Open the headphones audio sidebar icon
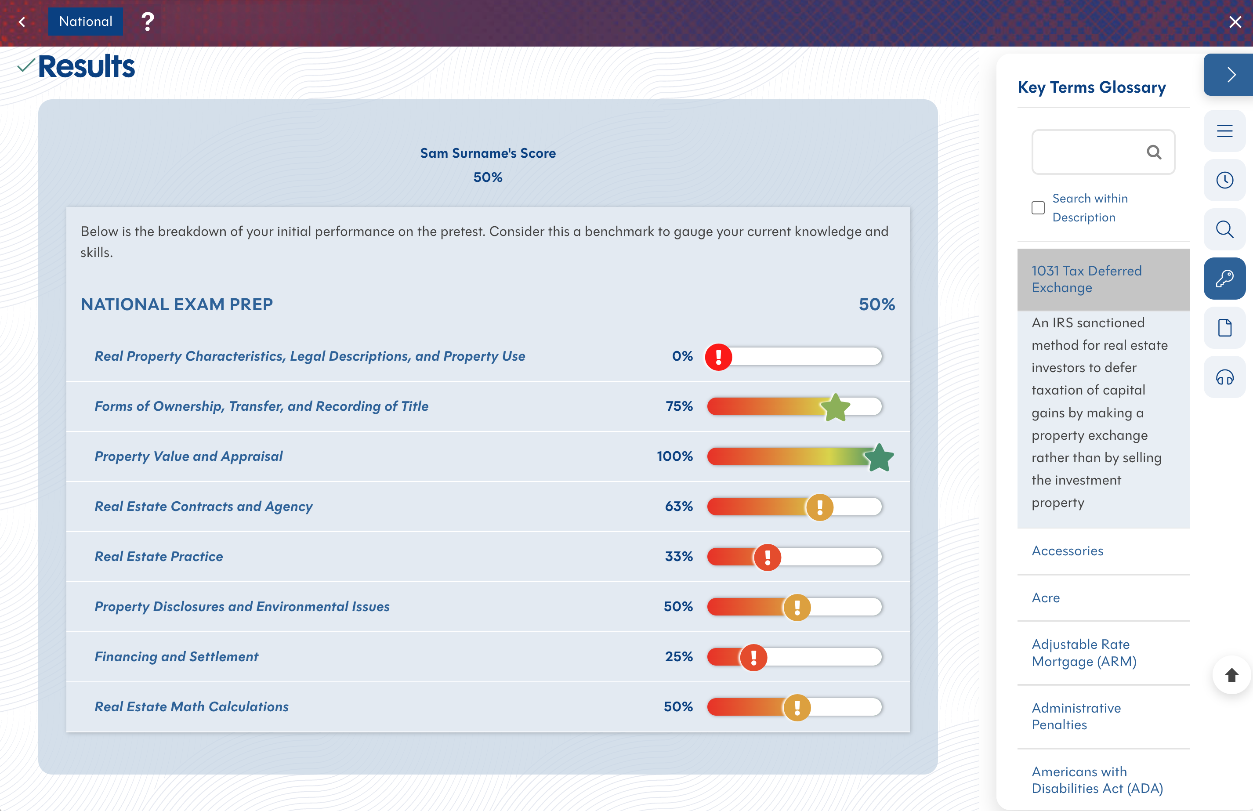Viewport: 1253px width, 811px height. click(1224, 377)
